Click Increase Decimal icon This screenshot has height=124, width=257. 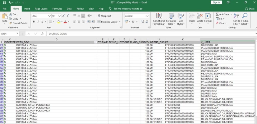point(143,22)
